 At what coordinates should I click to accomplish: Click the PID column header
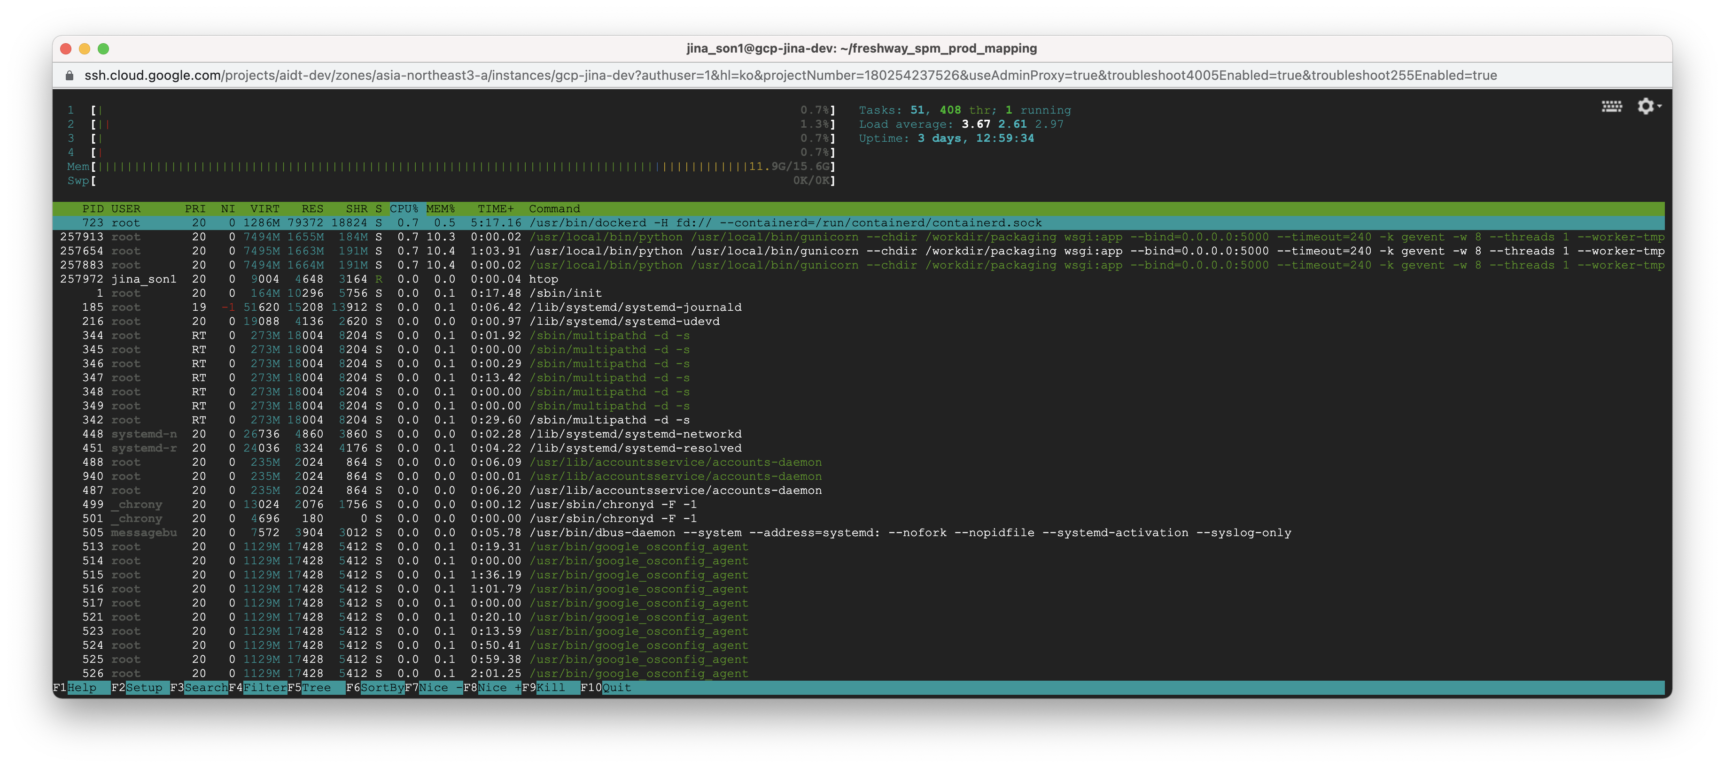[93, 209]
